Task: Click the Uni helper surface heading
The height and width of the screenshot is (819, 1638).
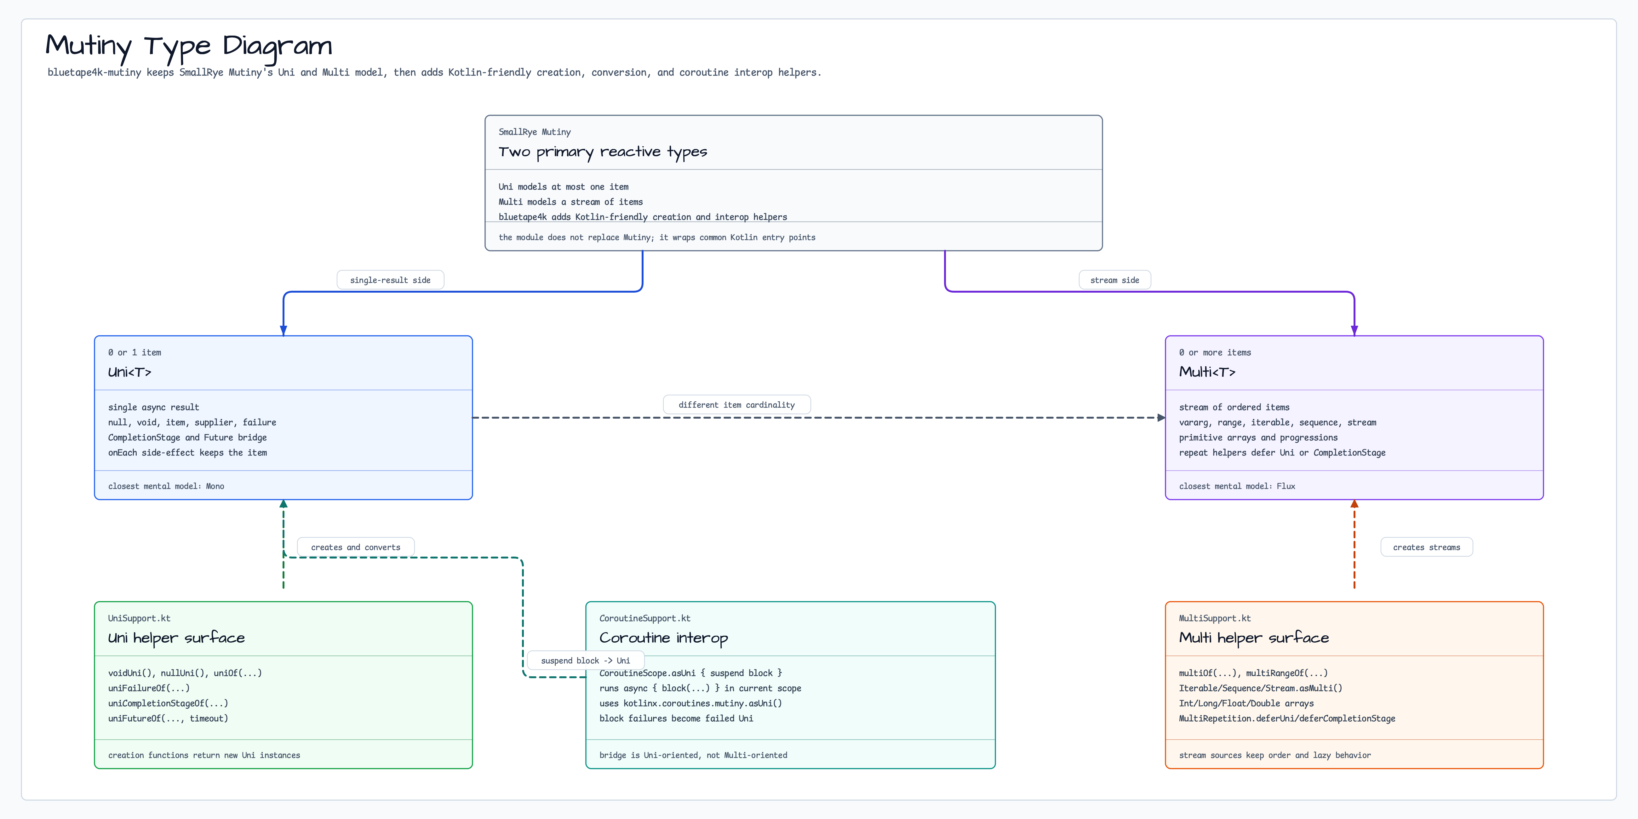Action: point(176,638)
